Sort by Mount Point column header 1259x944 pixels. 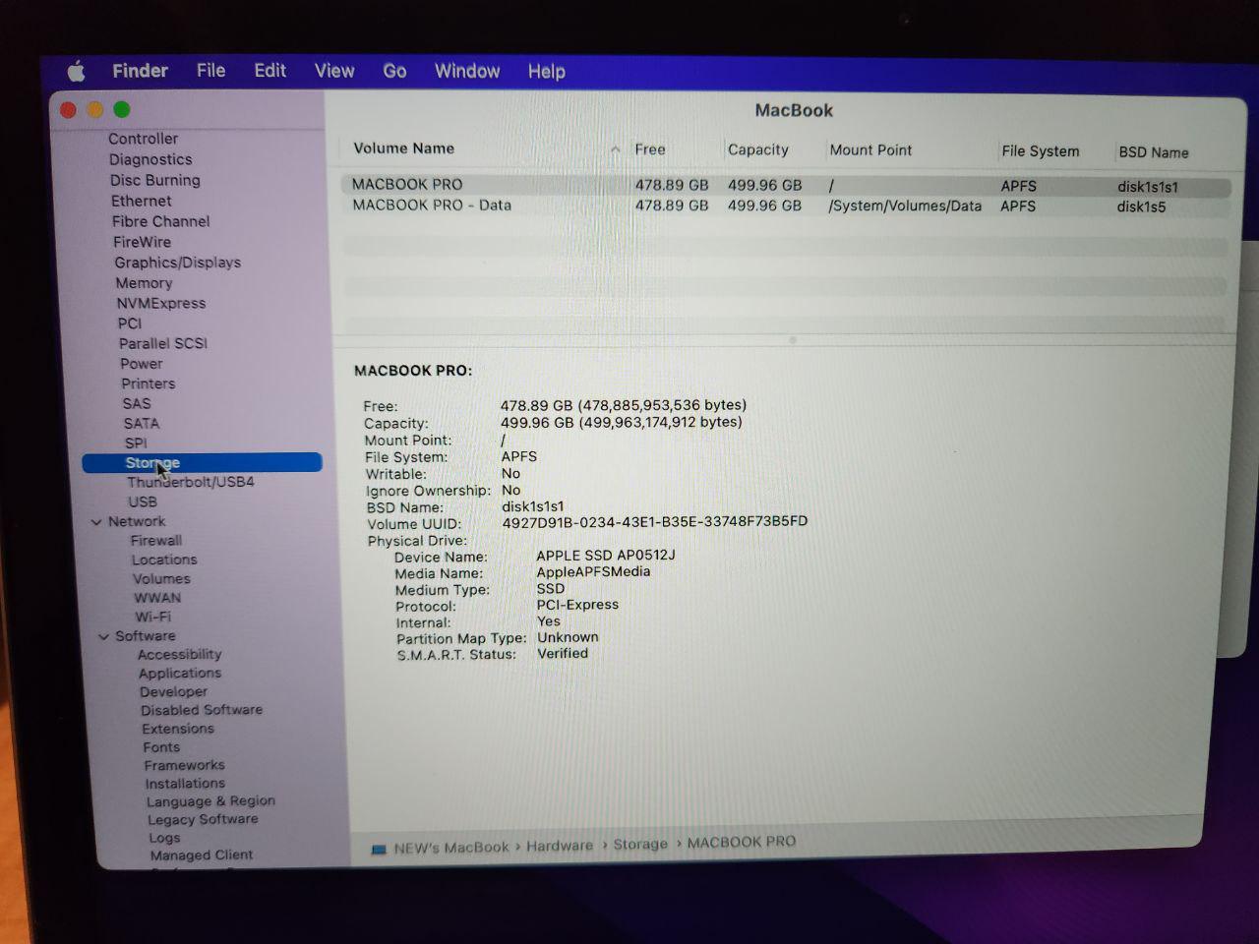click(870, 150)
